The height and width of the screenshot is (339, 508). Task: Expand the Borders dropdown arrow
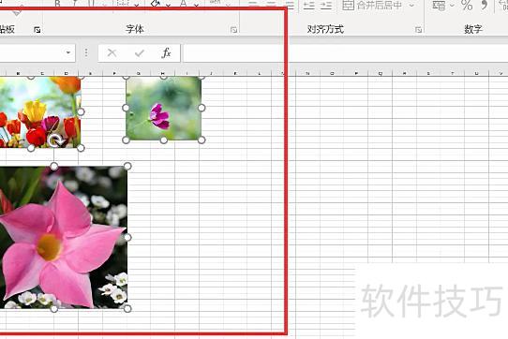coord(137,5)
